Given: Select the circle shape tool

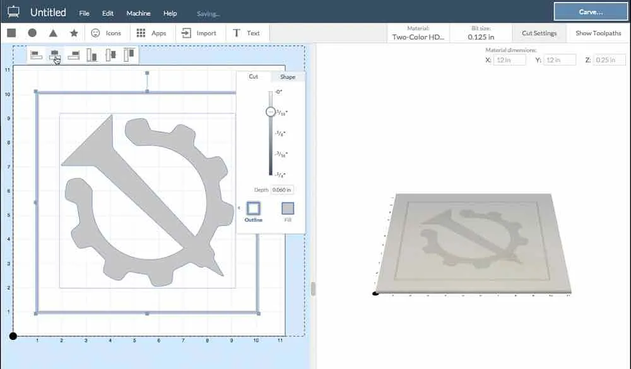Looking at the screenshot, I should [x=32, y=33].
